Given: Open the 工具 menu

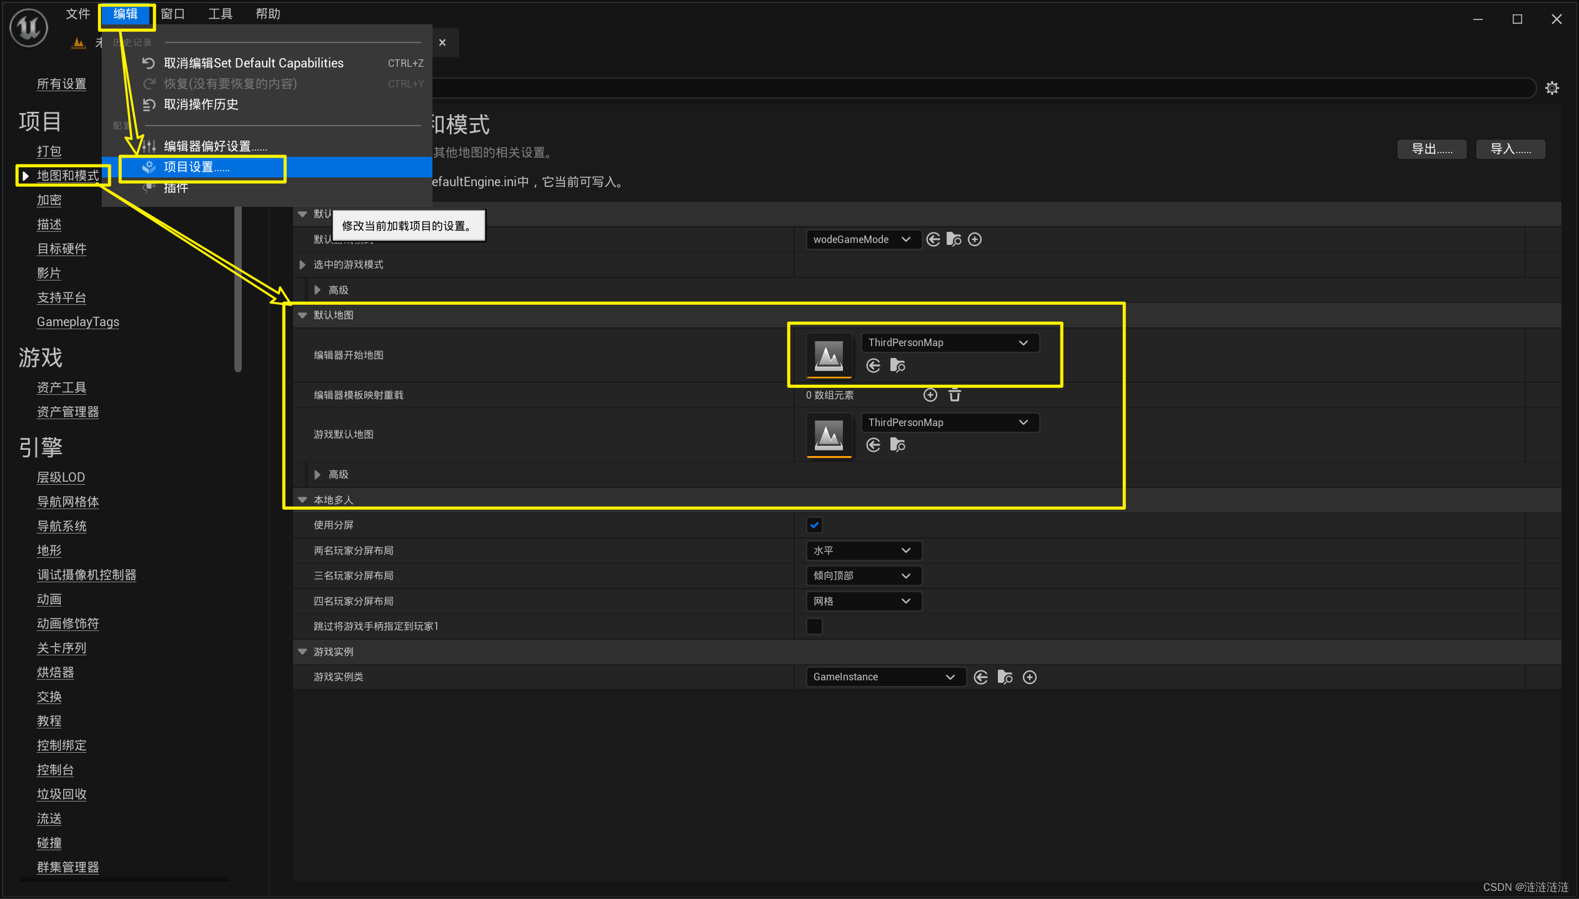Looking at the screenshot, I should coord(220,14).
